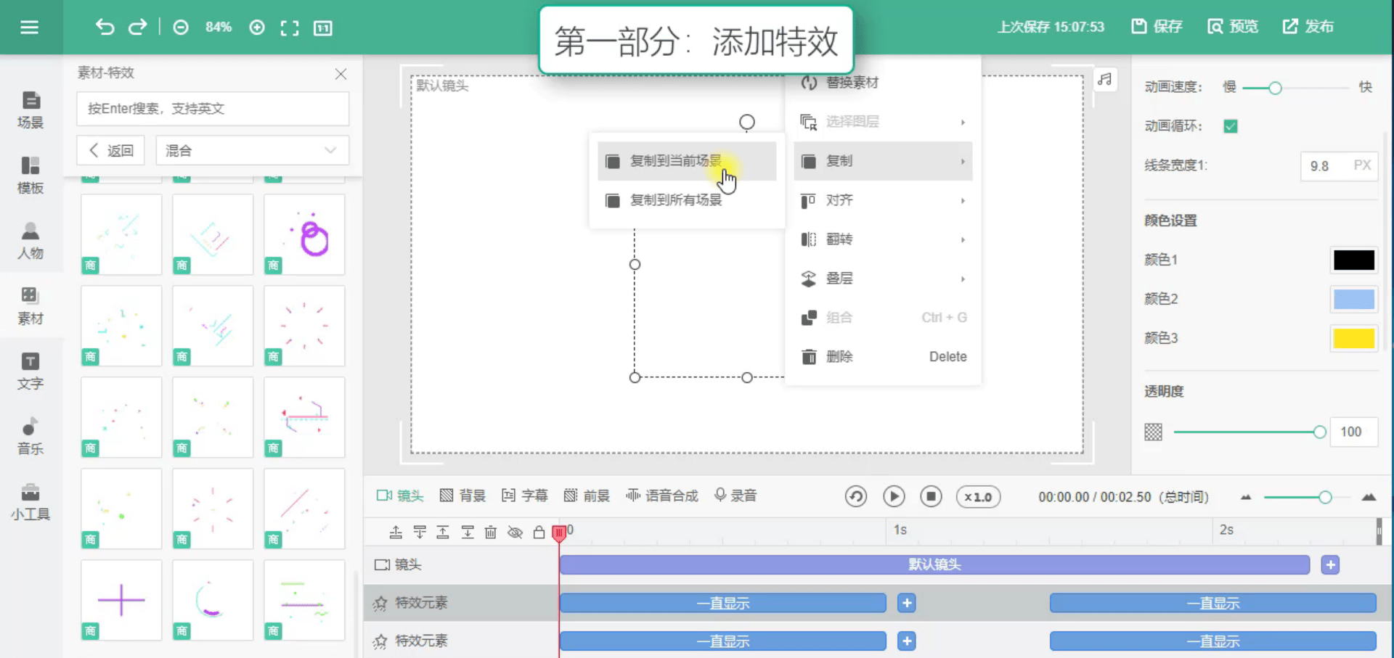Play the animation preview

(x=894, y=496)
